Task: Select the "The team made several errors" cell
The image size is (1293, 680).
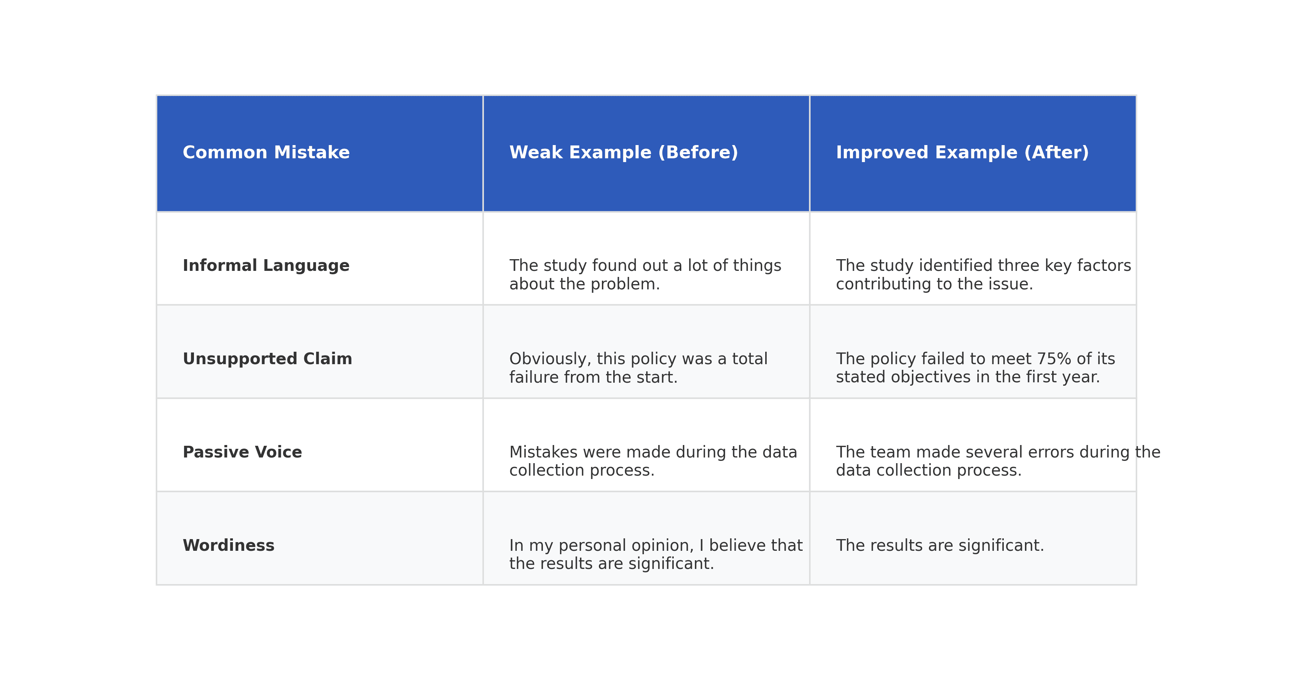Action: pos(997,461)
